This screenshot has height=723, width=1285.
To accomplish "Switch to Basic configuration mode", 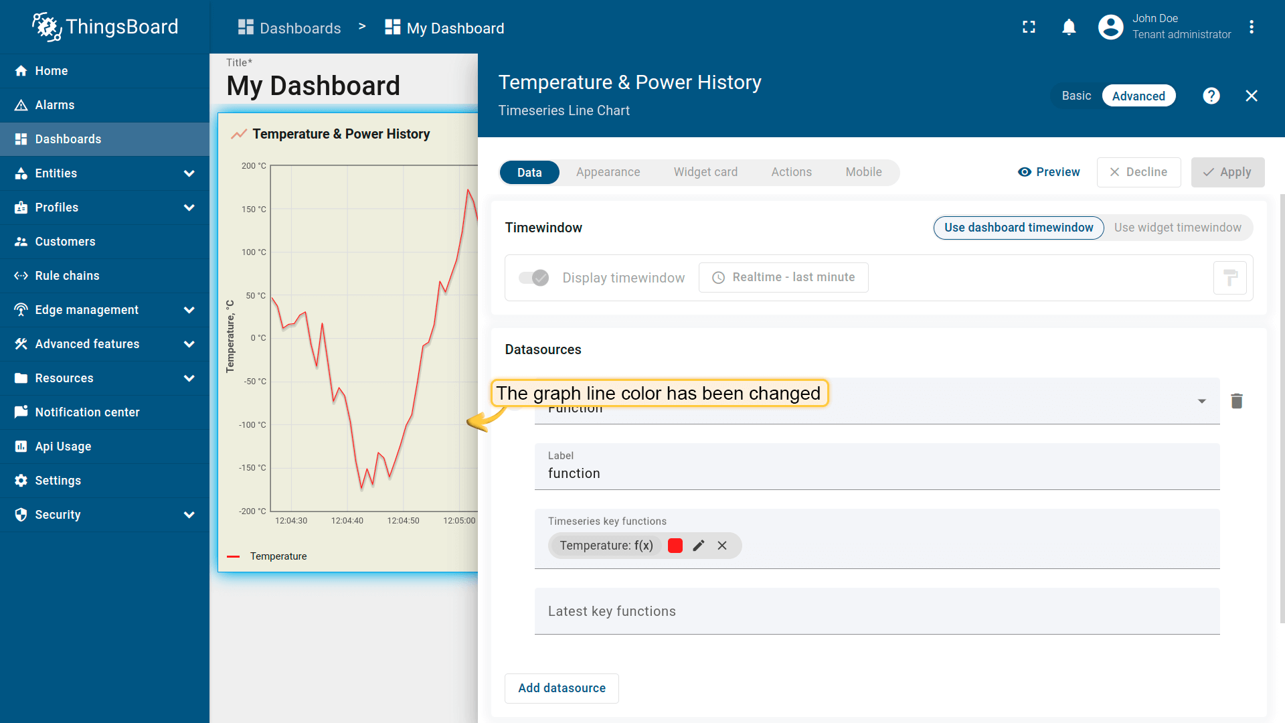I will point(1076,96).
